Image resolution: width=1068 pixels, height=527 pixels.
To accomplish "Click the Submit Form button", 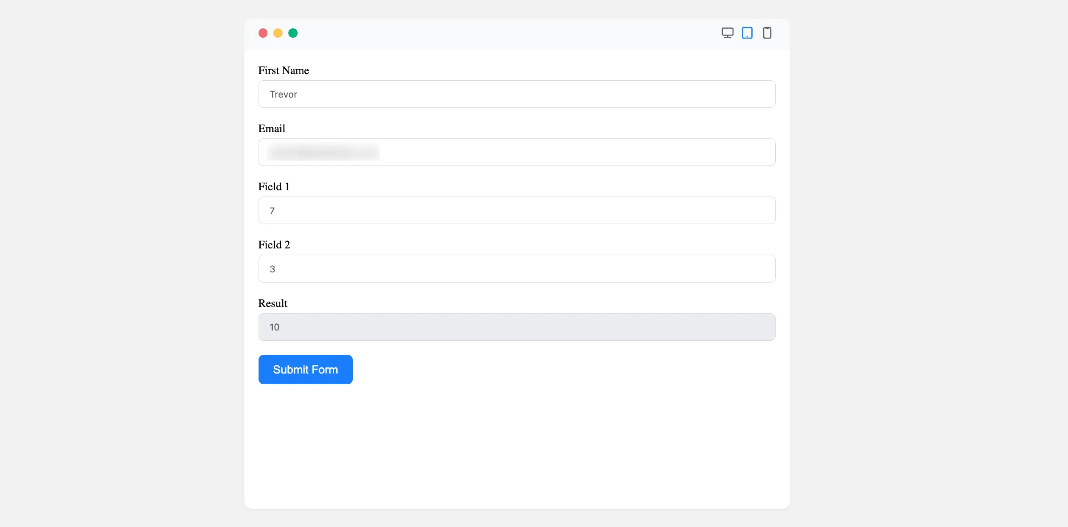I will pyautogui.click(x=305, y=369).
